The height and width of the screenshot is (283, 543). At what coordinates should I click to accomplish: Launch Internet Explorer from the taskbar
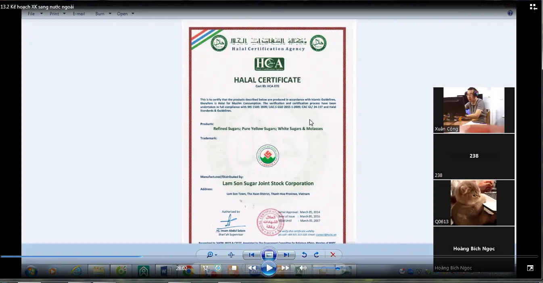click(x=76, y=271)
